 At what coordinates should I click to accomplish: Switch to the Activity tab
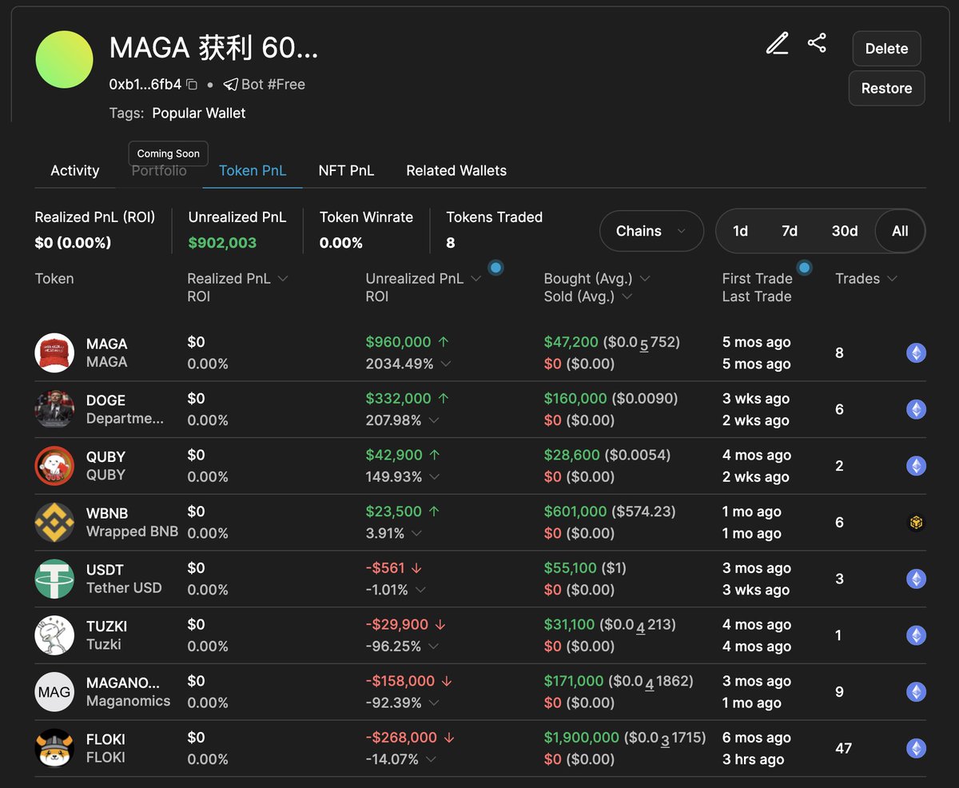click(75, 170)
